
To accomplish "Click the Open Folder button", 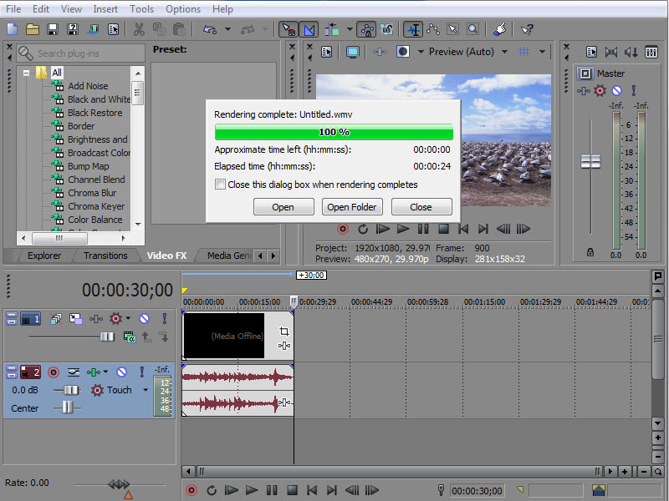I will point(352,207).
